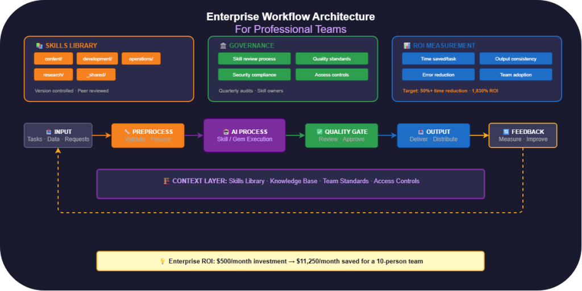Click the INPUT inbox icon
The width and height of the screenshot is (582, 291).
point(49,132)
